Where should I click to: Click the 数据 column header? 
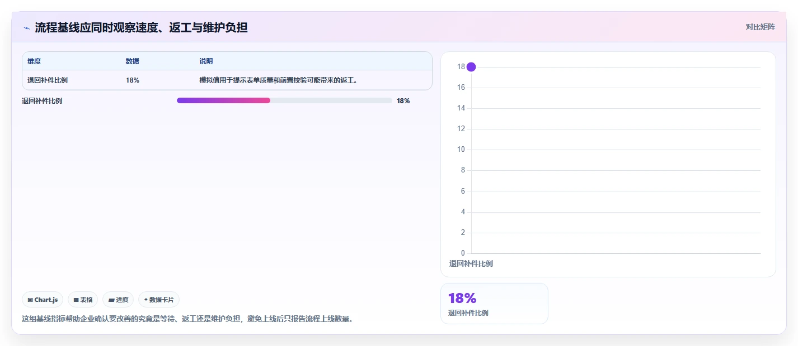point(133,61)
